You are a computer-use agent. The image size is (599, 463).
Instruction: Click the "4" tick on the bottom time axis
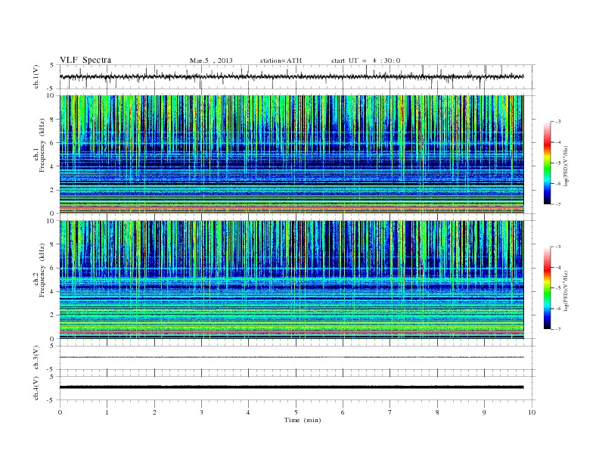click(x=248, y=412)
